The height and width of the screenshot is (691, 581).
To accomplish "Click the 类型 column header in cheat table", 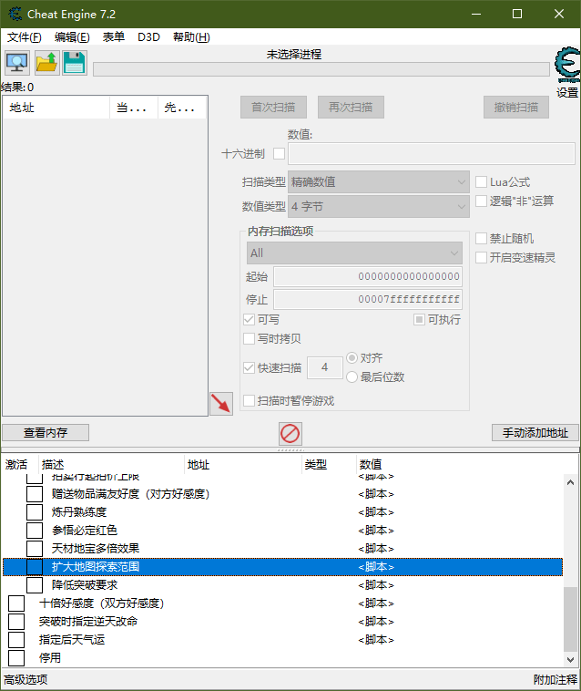I will click(329, 465).
